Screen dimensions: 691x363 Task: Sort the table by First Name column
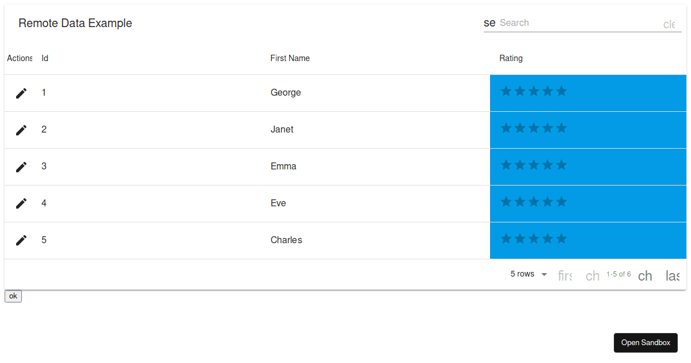click(x=290, y=58)
